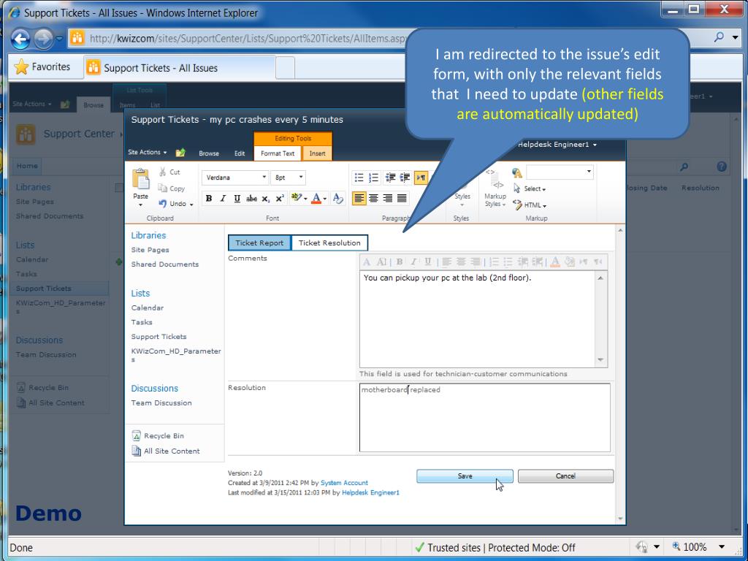This screenshot has width=748, height=561.
Task: Decrease paragraph indent in the ribbon
Action: 390,178
